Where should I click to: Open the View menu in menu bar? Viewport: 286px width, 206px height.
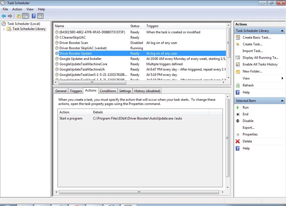pyautogui.click(x=30, y=9)
